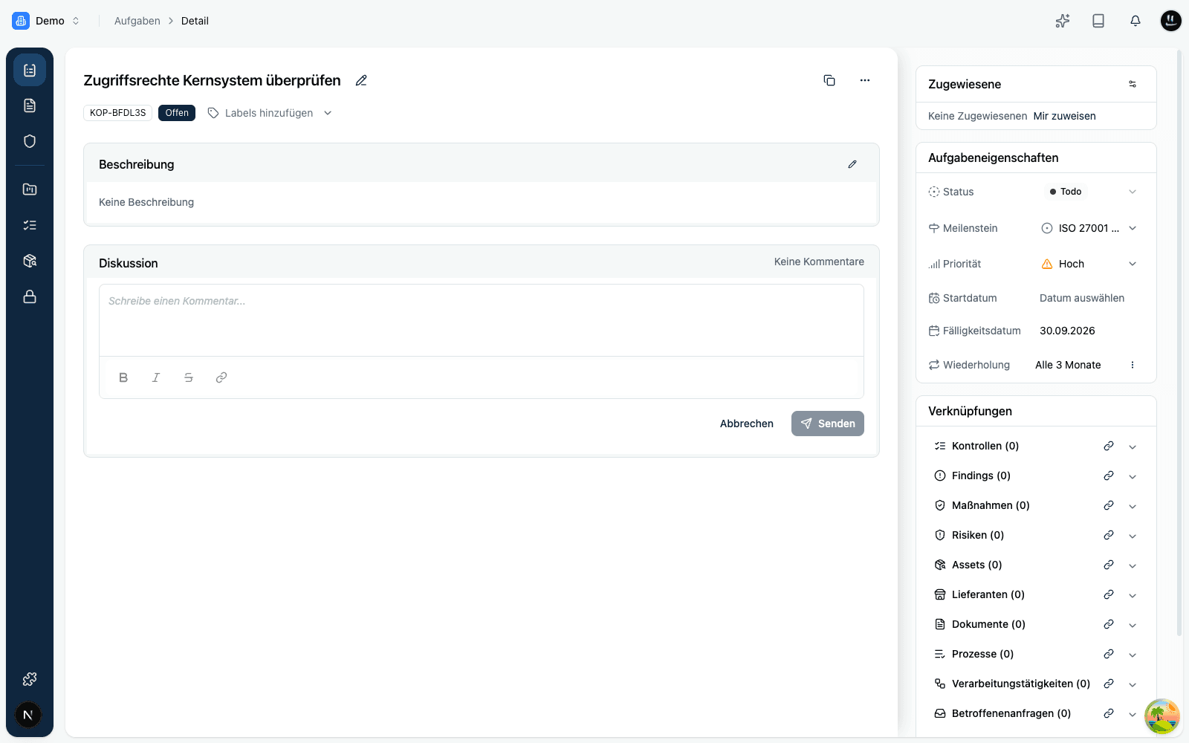Edit the task title with pencil icon
Image resolution: width=1189 pixels, height=743 pixels.
(x=361, y=80)
